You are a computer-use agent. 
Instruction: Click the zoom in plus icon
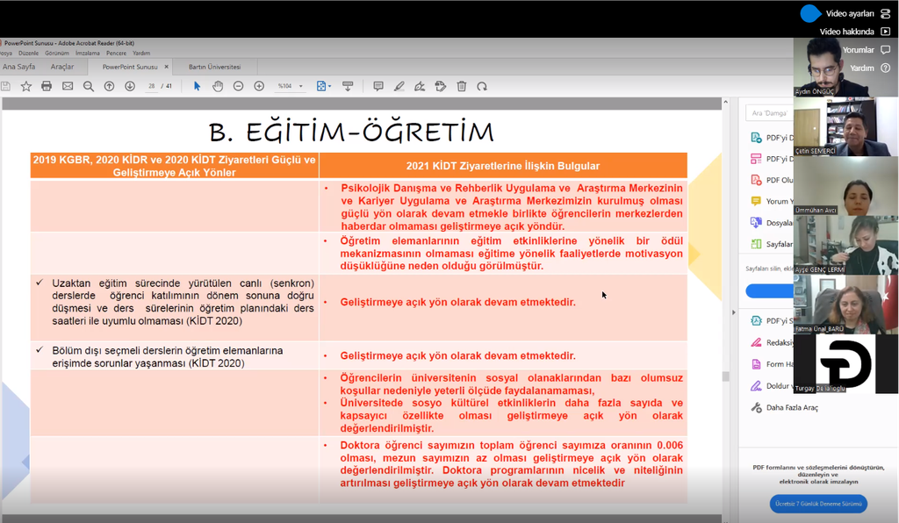(x=259, y=86)
